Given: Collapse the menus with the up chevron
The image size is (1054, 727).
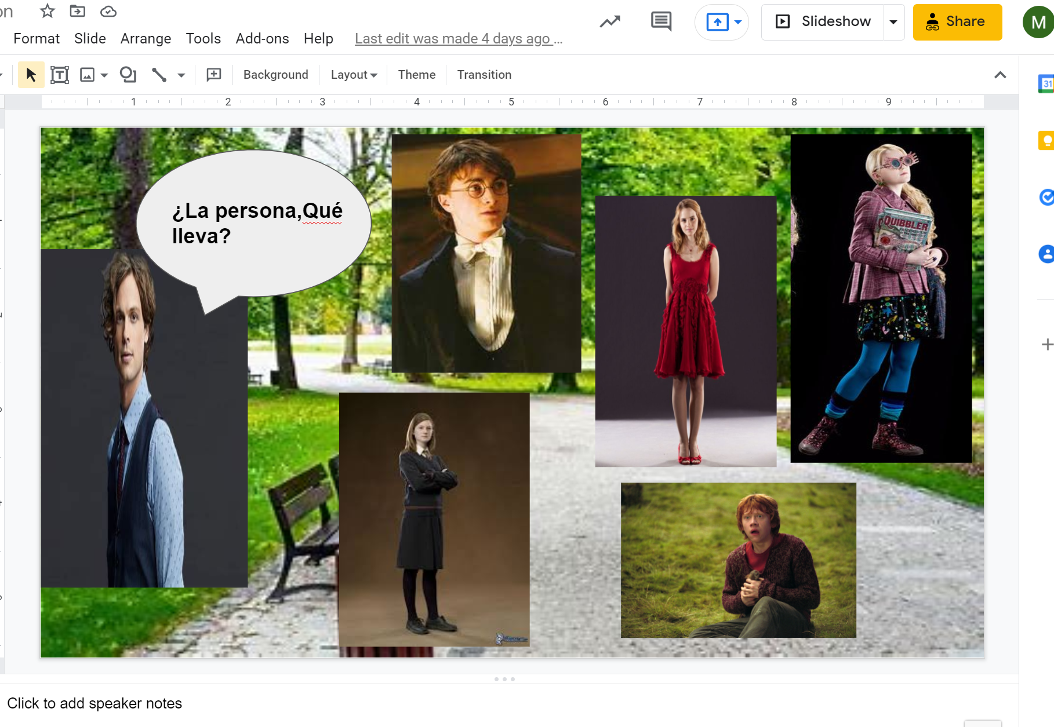Looking at the screenshot, I should (x=1000, y=75).
